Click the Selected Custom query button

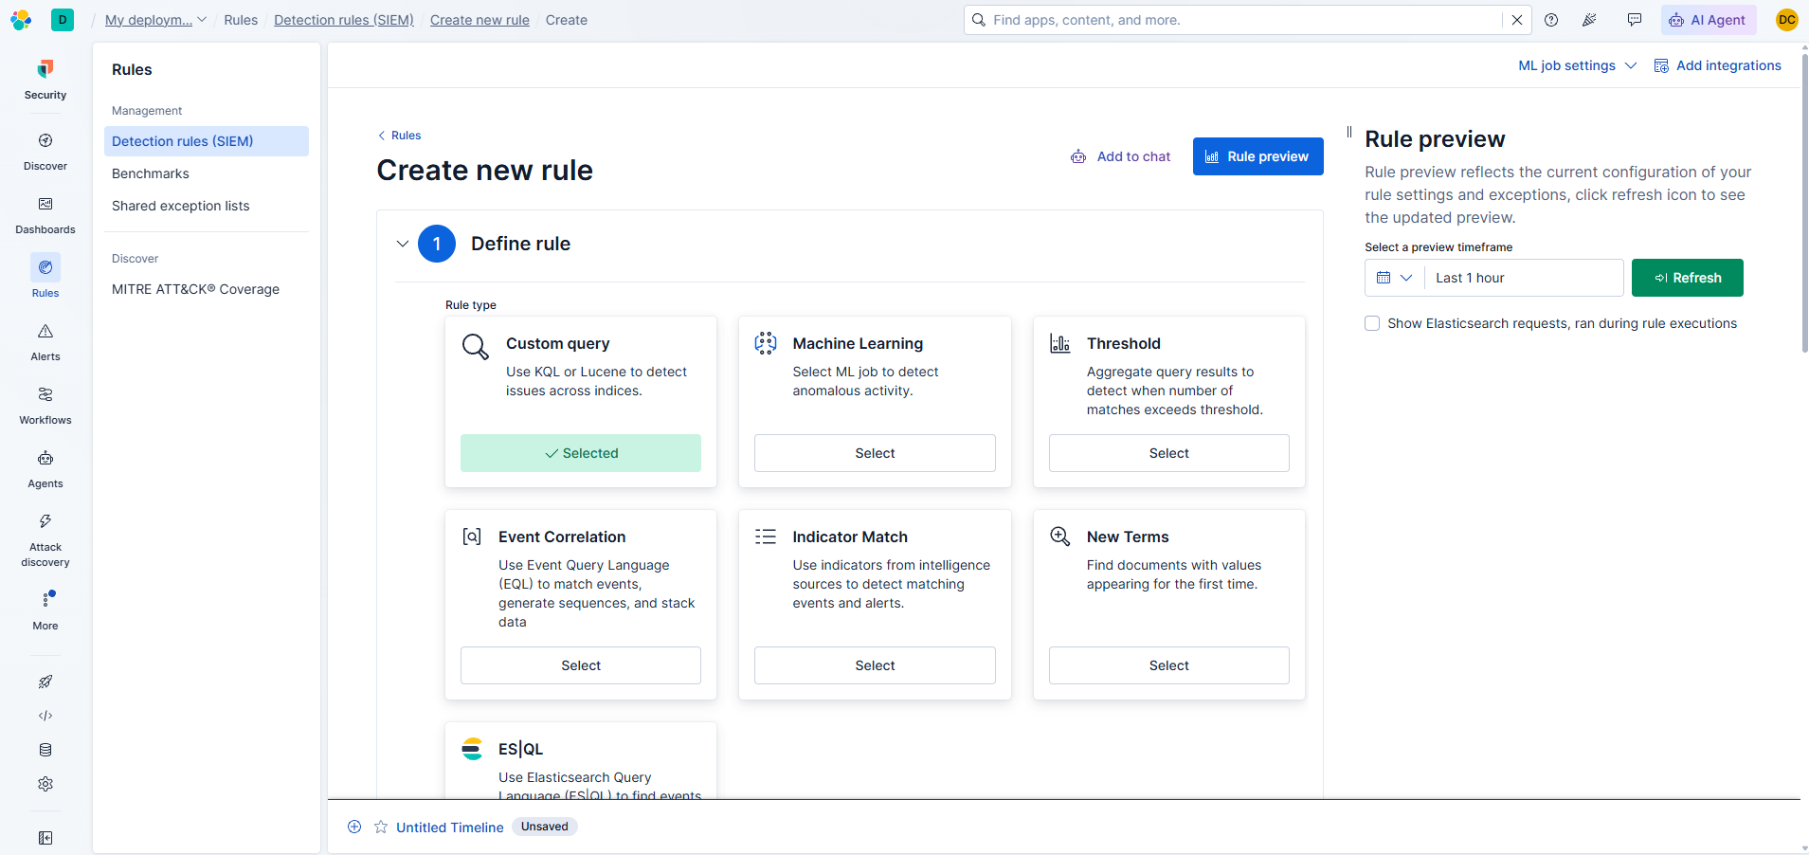coord(581,453)
